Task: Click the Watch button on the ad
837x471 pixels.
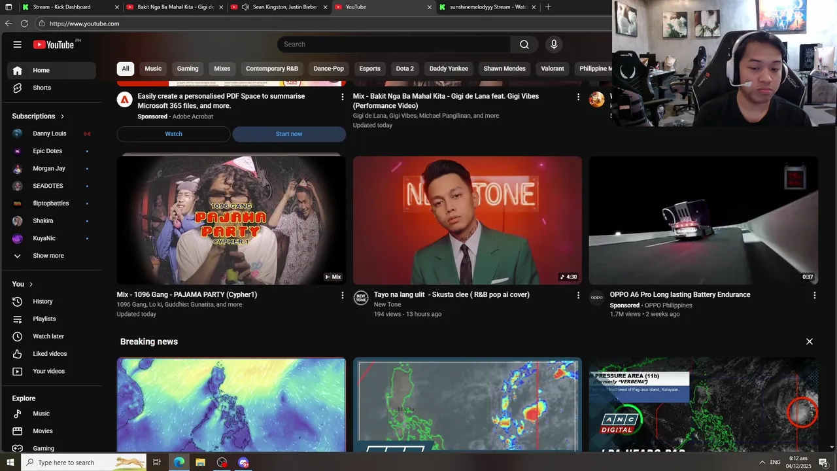Action: click(x=173, y=134)
